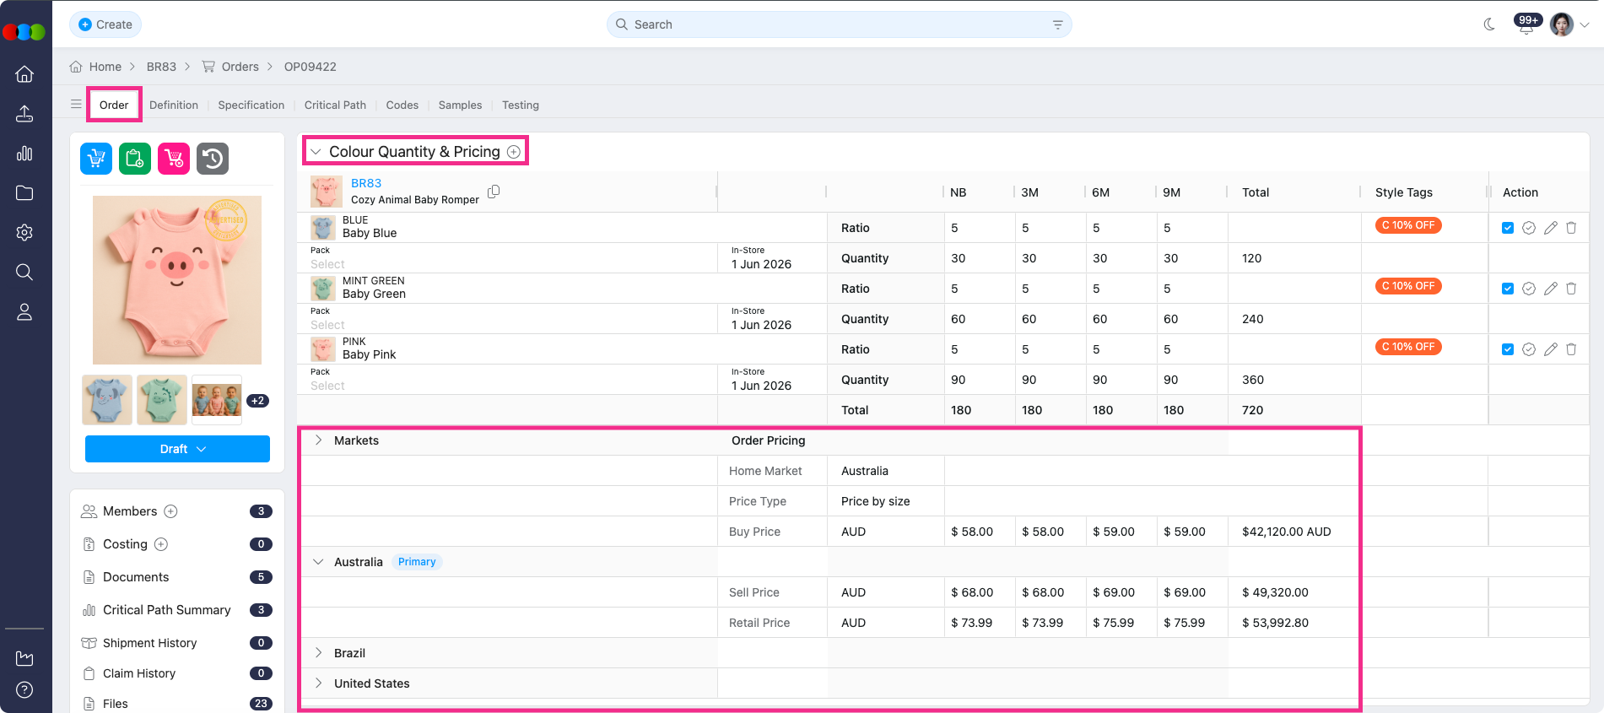This screenshot has width=1604, height=713.
Task: Add a member with the plus icon
Action: pos(170,511)
